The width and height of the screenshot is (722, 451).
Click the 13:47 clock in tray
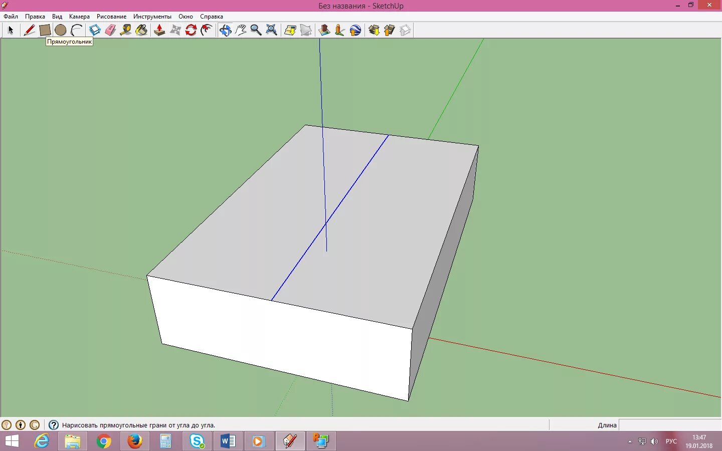tap(699, 437)
